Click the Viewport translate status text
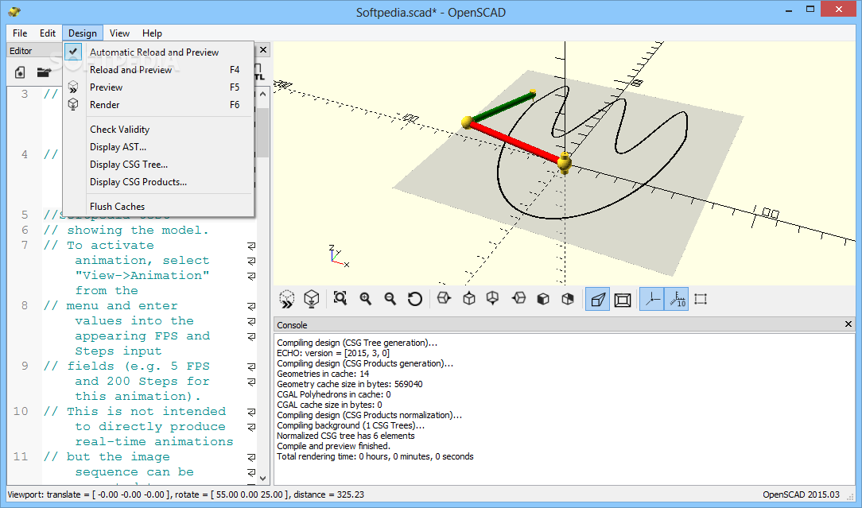Screen dimensions: 862x508 tap(186, 494)
